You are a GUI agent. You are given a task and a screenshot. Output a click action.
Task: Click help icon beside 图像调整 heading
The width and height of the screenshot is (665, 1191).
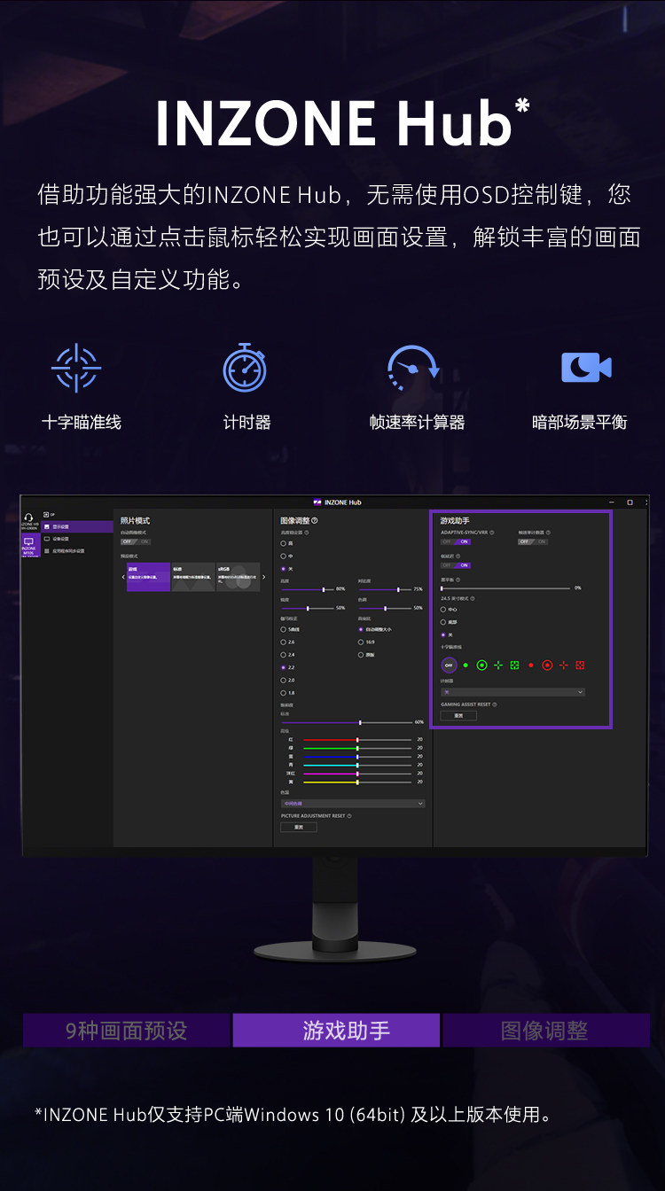(315, 521)
